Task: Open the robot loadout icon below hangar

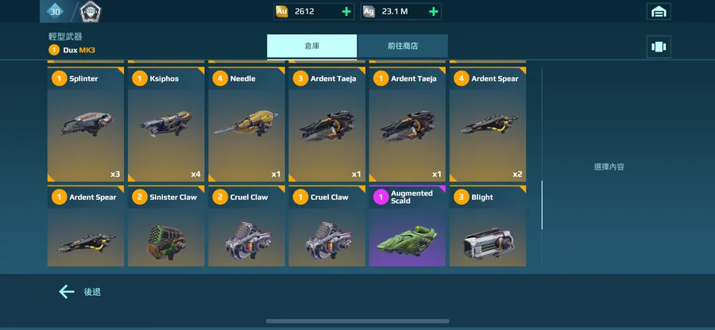Action: 659,47
